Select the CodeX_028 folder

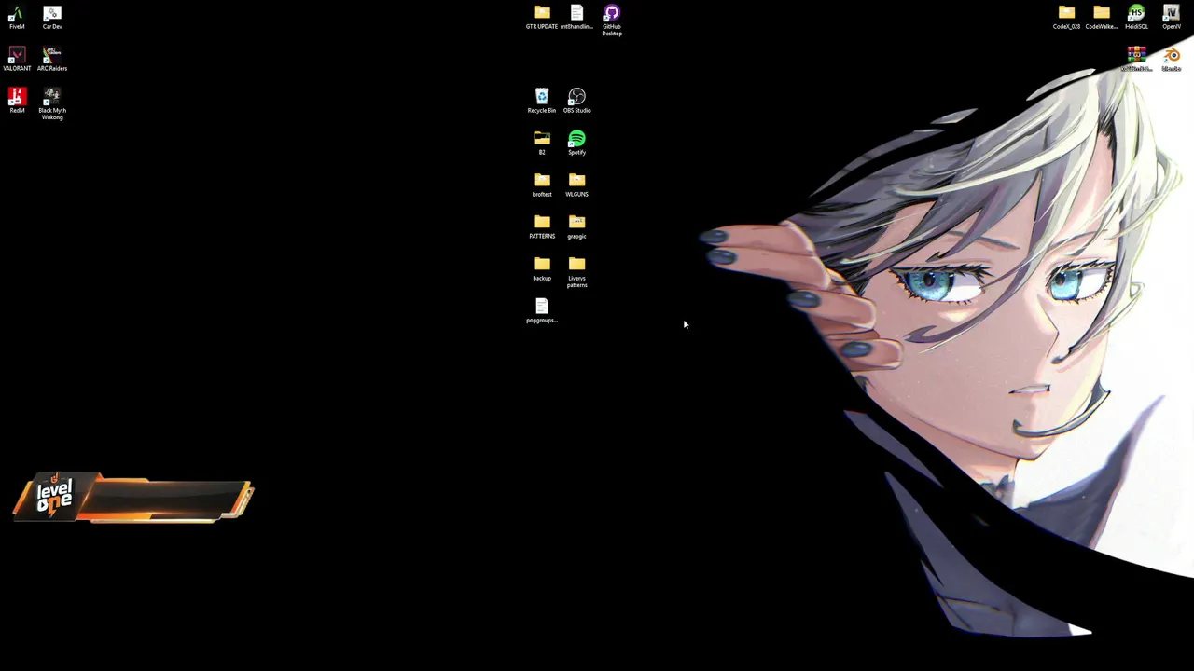click(x=1066, y=18)
